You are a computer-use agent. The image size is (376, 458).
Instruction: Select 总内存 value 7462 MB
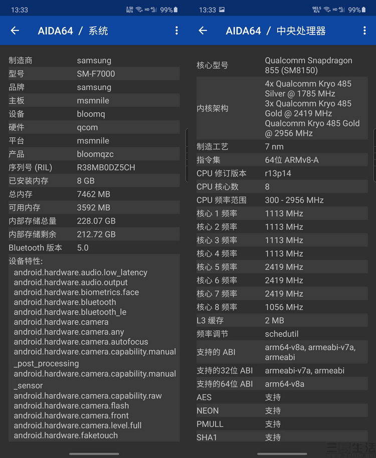(x=94, y=194)
